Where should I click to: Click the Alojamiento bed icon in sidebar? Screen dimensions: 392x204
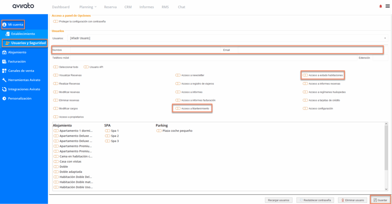4,52
